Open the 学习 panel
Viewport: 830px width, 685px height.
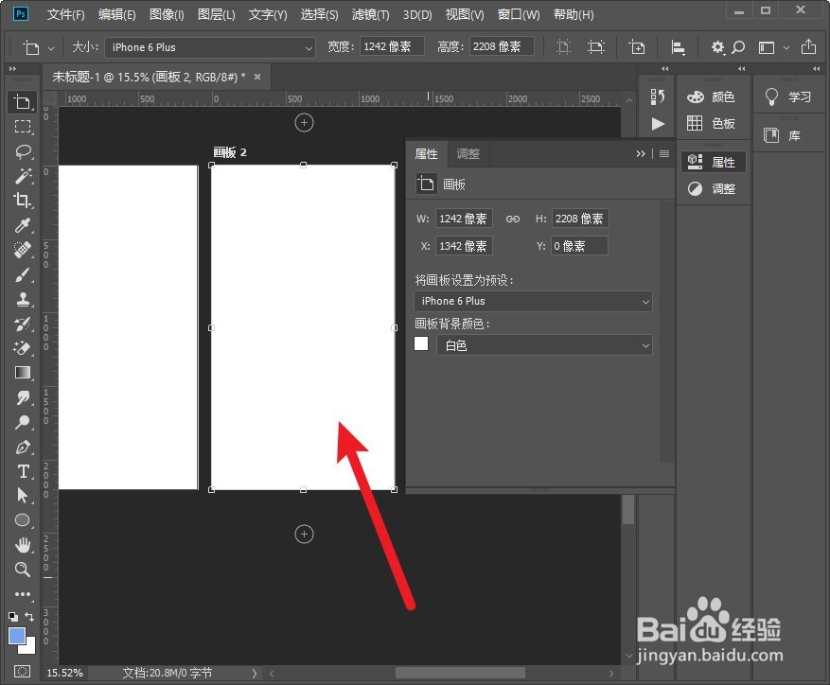pos(787,97)
